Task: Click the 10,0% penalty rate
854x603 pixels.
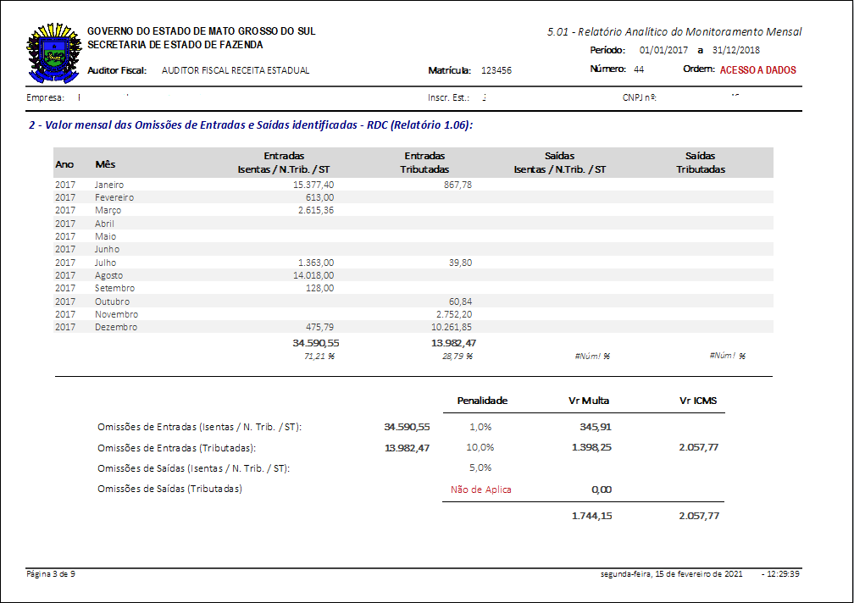Action: click(480, 447)
